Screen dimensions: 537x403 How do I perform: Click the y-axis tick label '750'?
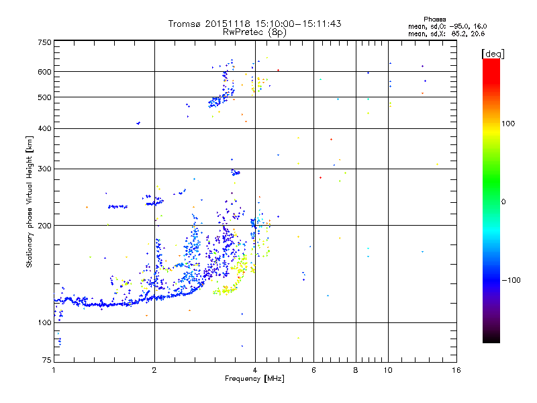click(x=44, y=42)
